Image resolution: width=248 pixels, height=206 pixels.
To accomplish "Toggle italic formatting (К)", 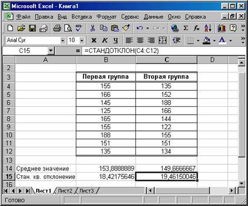I will pos(105,40).
